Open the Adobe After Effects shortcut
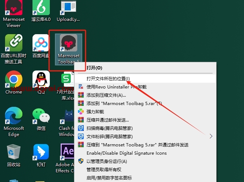This screenshot has height=182, width=244. tap(65, 158)
